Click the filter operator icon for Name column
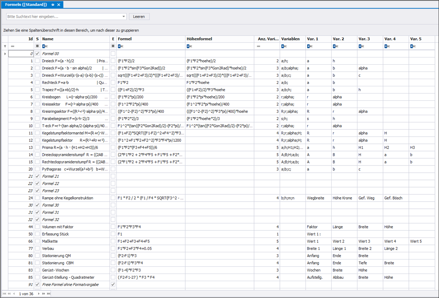This screenshot has width=439, height=298. pyautogui.click(x=44, y=47)
